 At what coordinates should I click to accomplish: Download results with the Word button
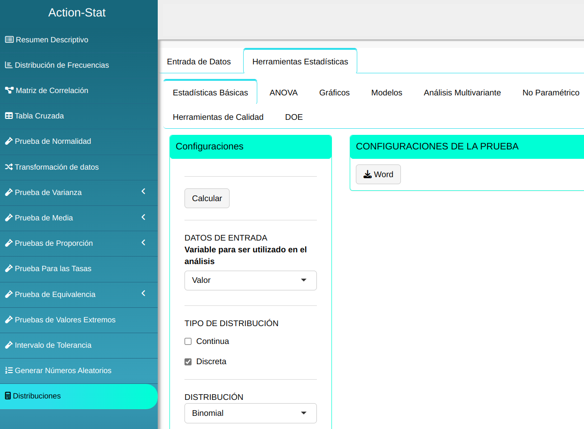[x=378, y=174]
